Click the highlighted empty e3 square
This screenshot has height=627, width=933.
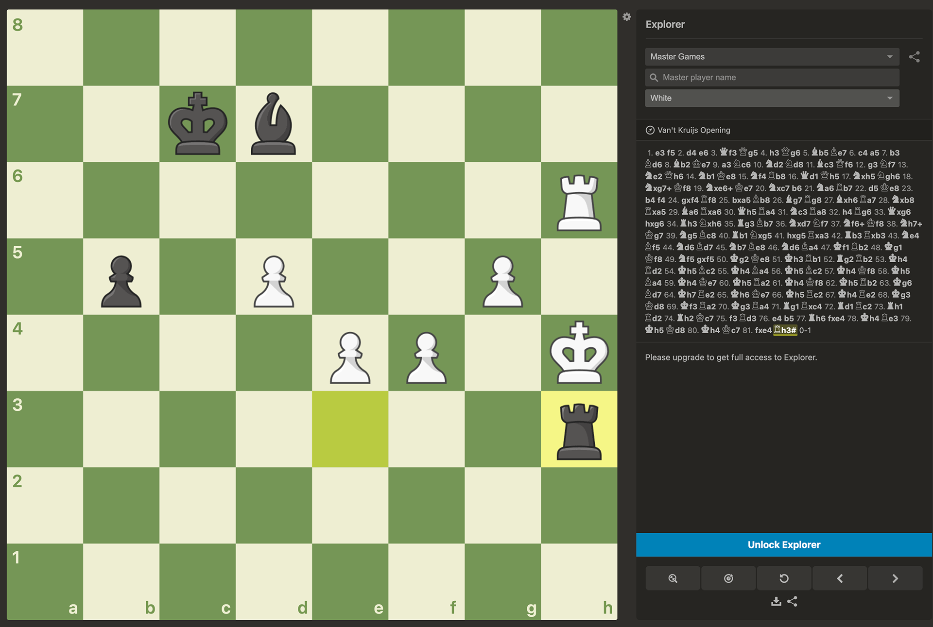click(350, 429)
